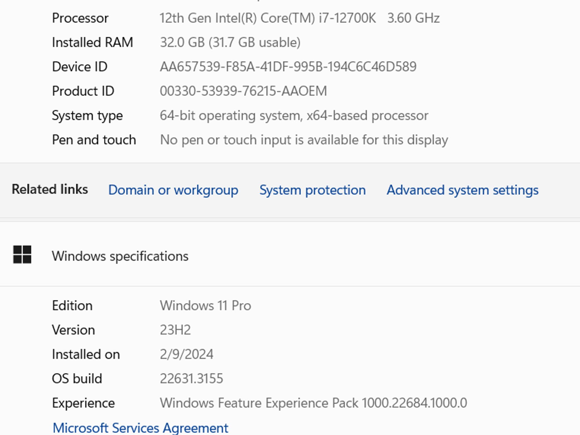Click the Experience label

click(x=83, y=403)
